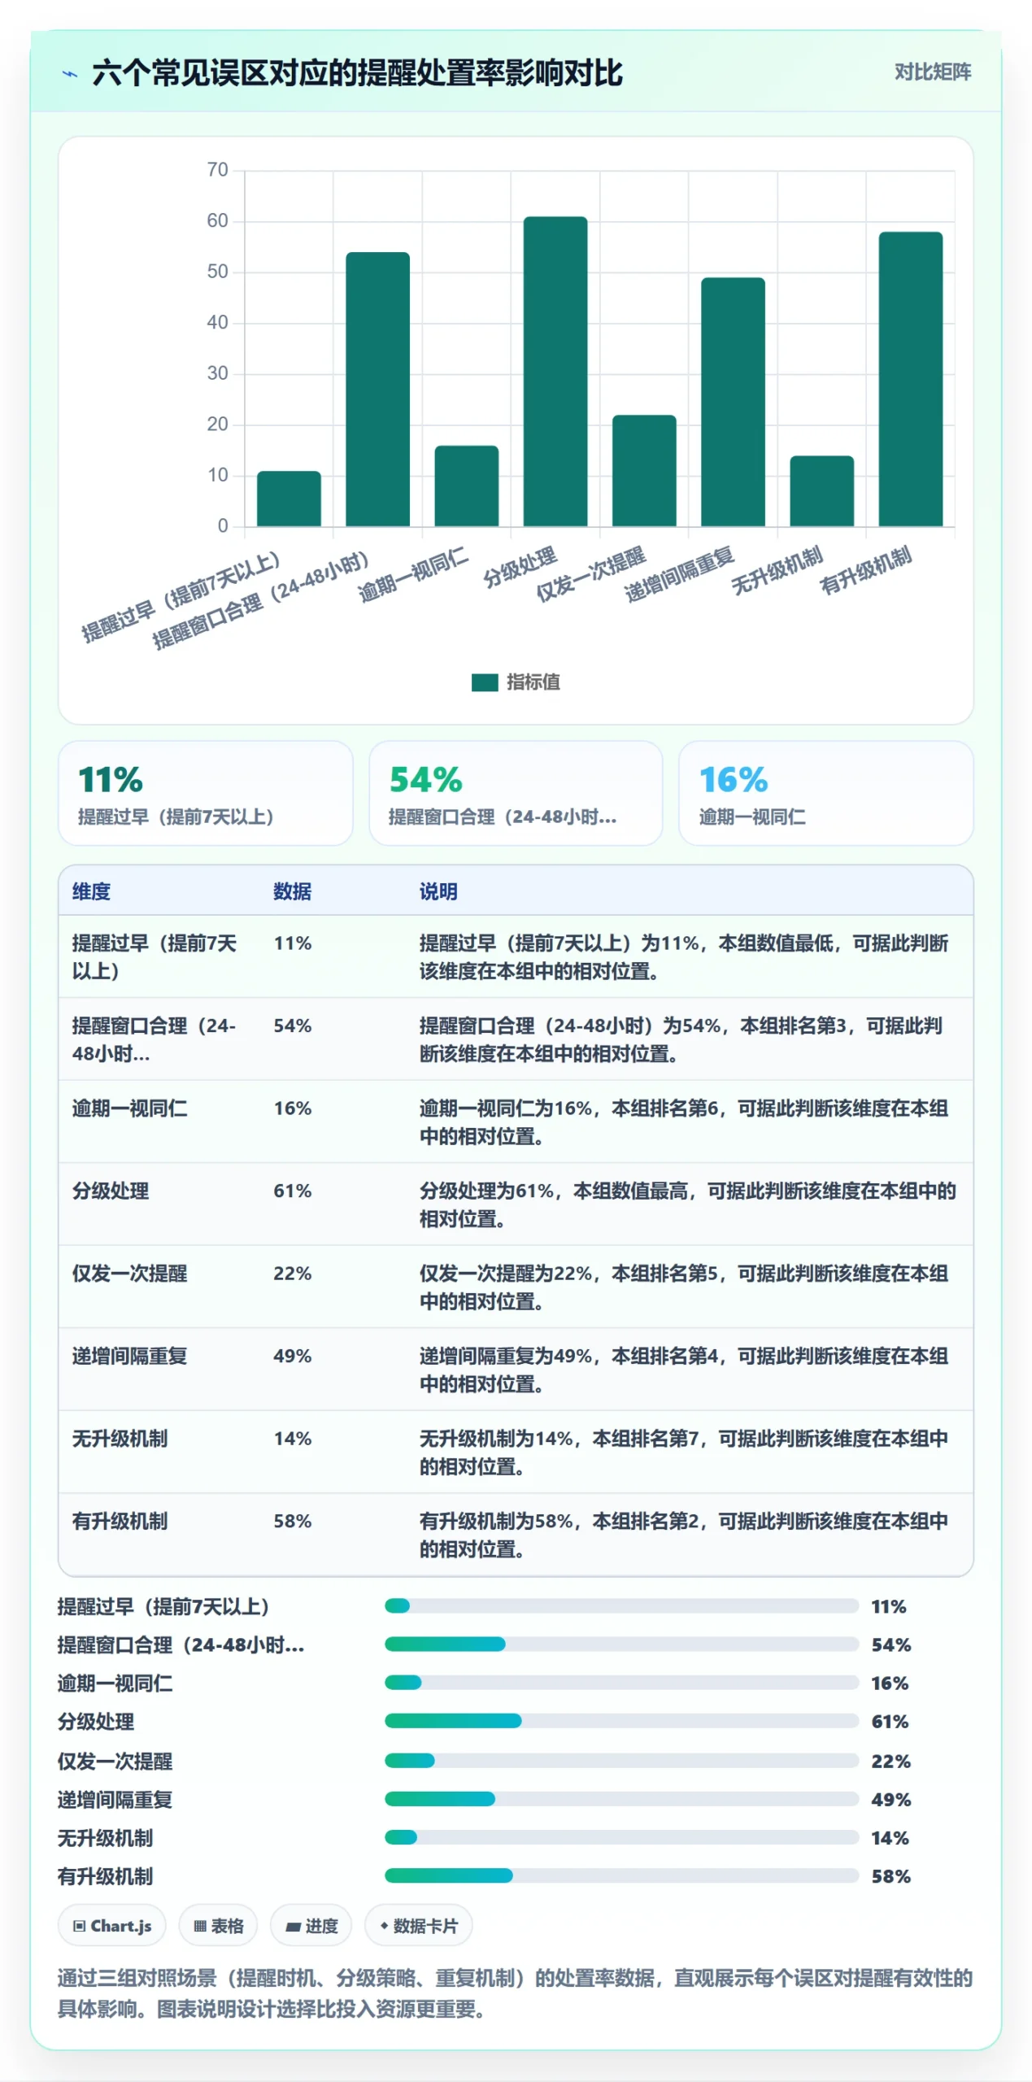Click the 提醒过早 bar in chart
This screenshot has height=2082, width=1032.
tap(289, 499)
